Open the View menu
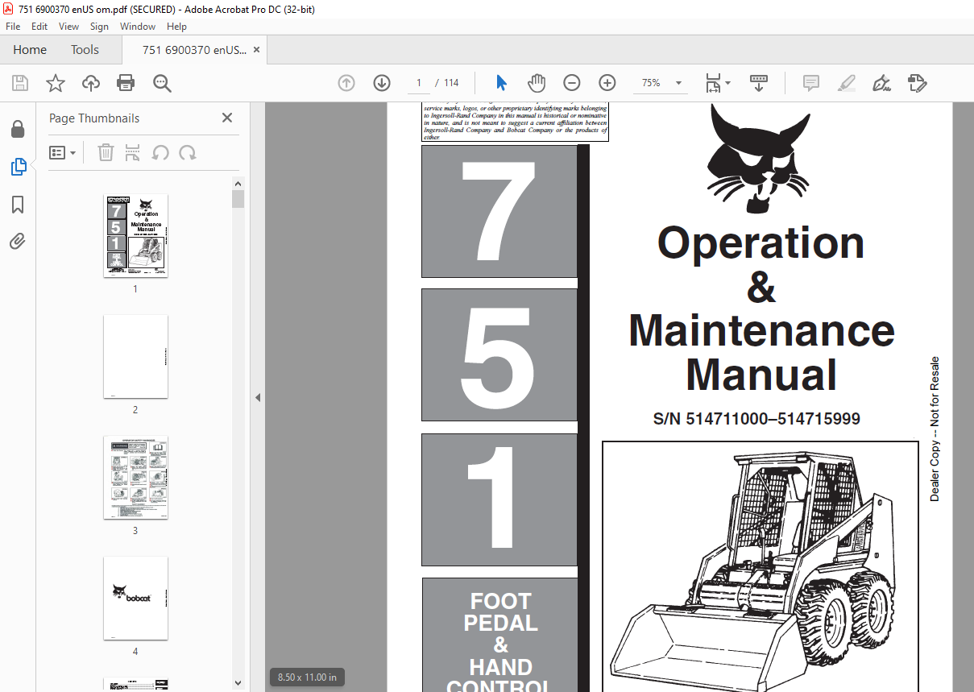 pos(68,27)
